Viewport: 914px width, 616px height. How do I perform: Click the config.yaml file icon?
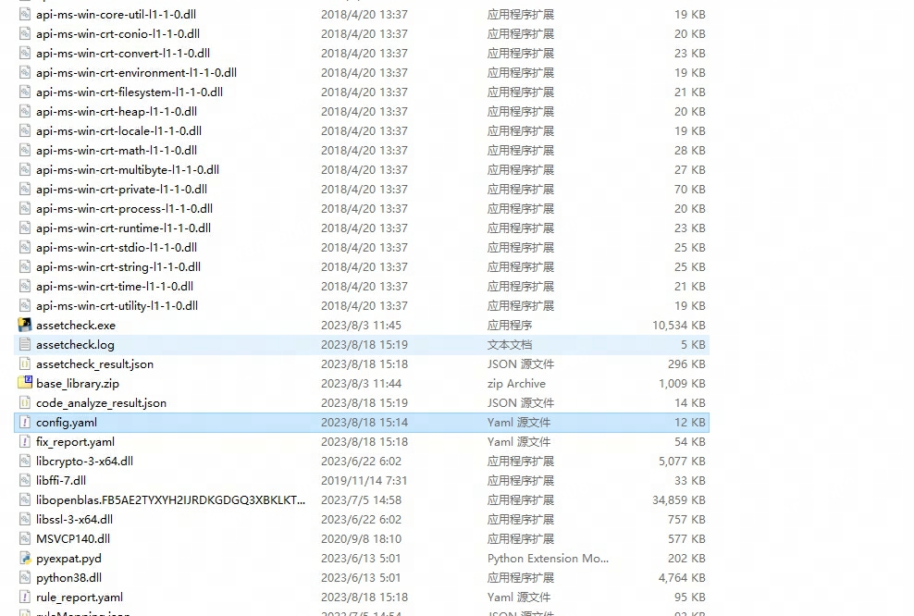25,422
